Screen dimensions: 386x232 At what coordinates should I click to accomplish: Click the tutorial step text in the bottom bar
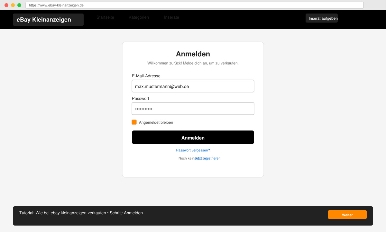tap(81, 213)
